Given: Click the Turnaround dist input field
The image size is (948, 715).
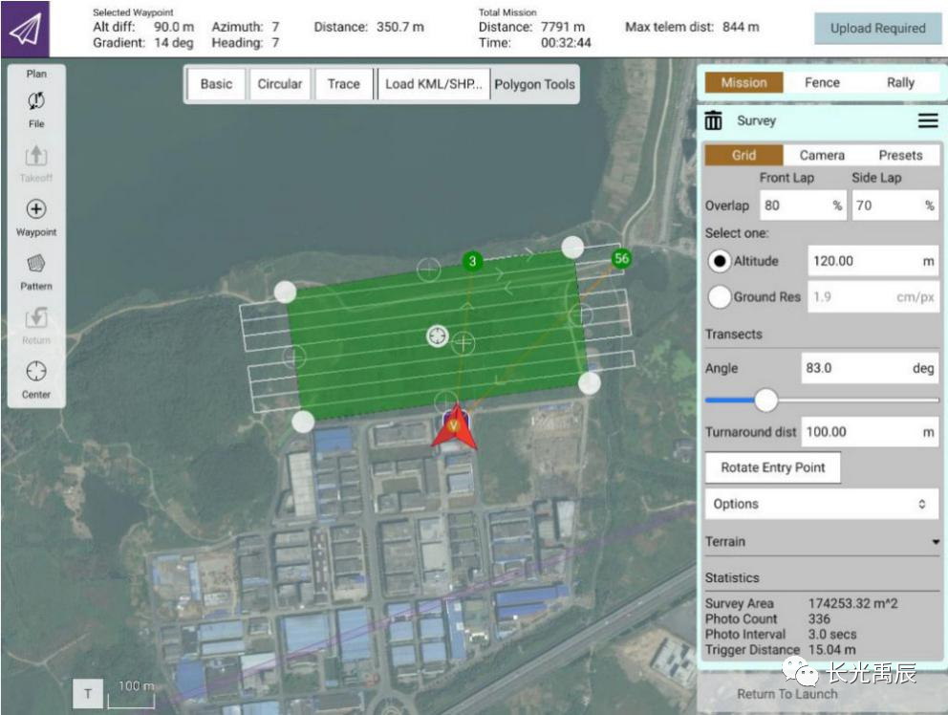Looking at the screenshot, I should [861, 432].
